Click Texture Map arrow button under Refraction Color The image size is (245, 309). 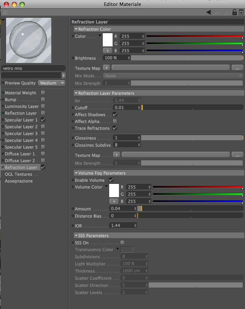coord(107,67)
